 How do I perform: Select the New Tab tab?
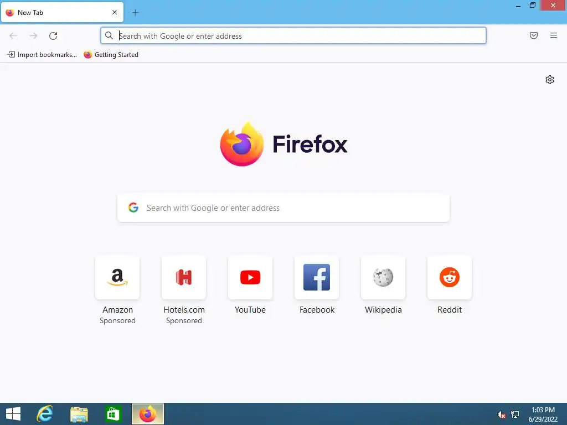[62, 12]
